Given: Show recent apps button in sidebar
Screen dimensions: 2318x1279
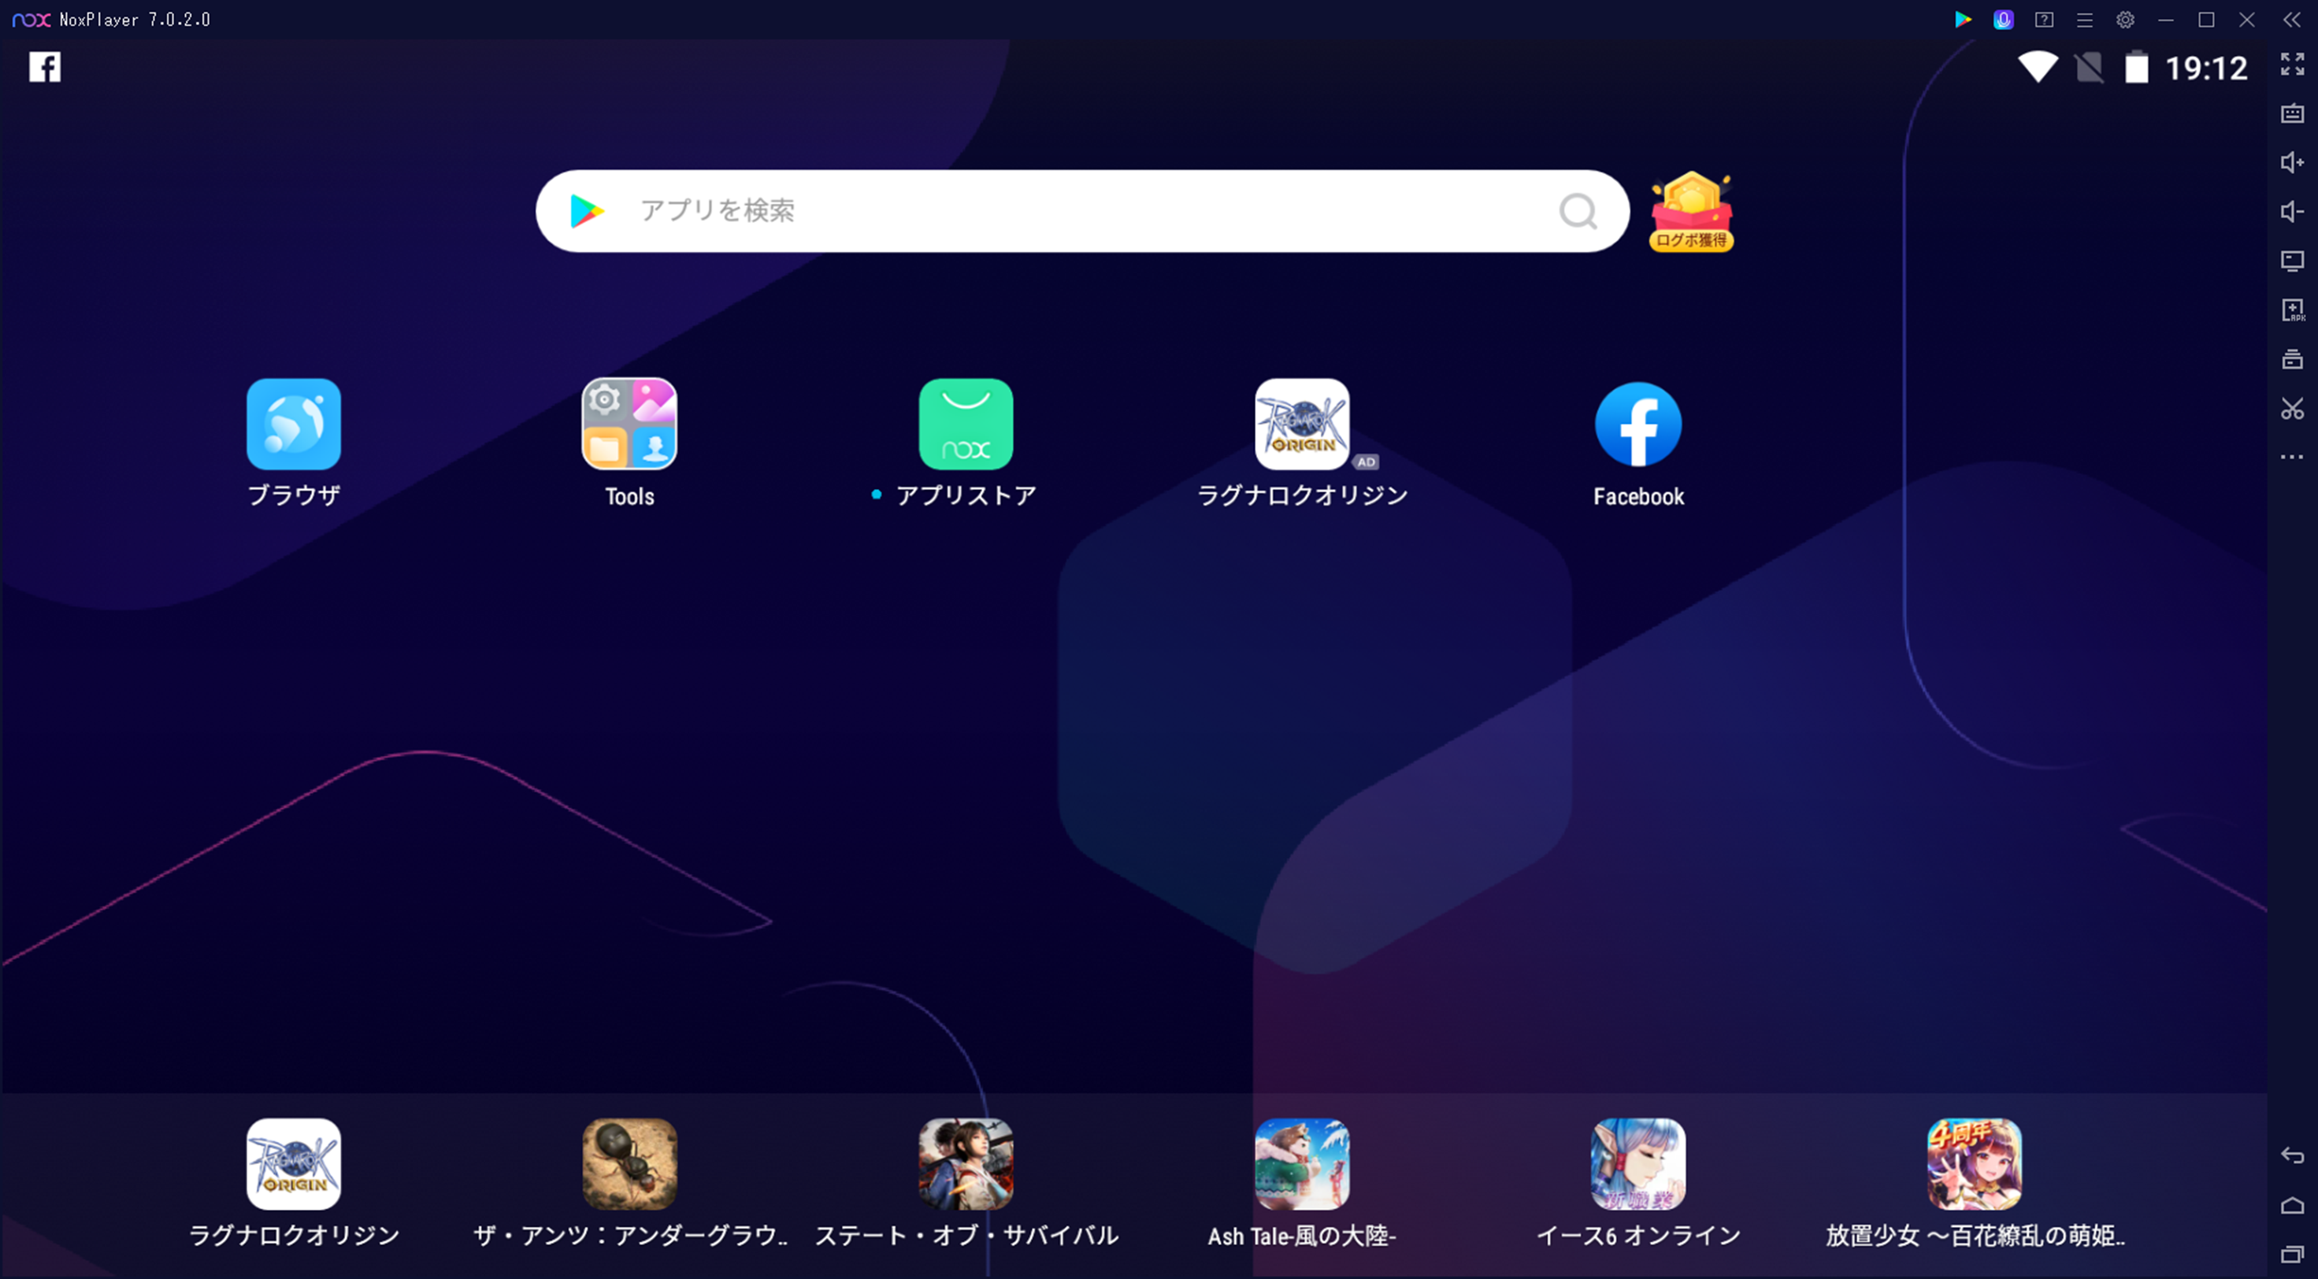Looking at the screenshot, I should tap(2292, 1254).
